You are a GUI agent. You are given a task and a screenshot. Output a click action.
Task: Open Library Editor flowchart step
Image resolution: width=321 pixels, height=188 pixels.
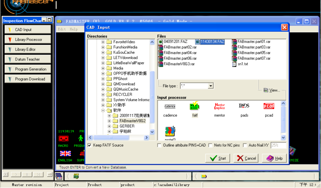(28, 49)
